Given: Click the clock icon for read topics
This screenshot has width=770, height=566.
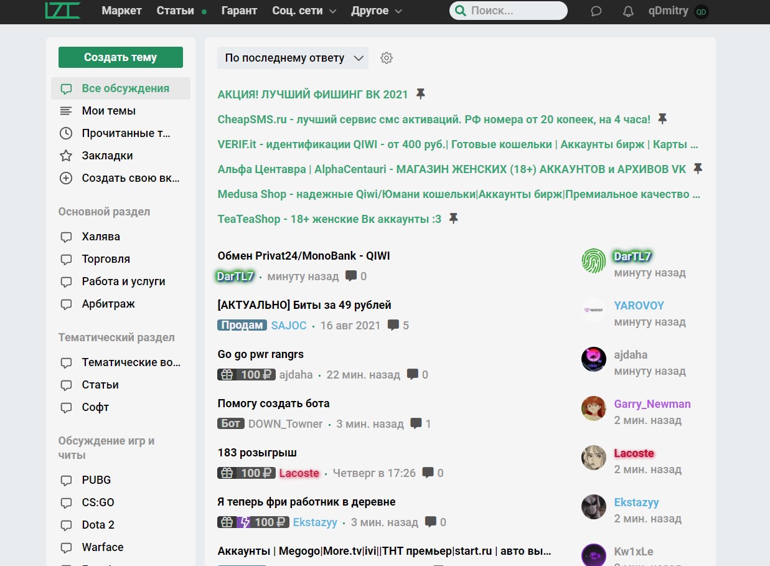Looking at the screenshot, I should [66, 133].
